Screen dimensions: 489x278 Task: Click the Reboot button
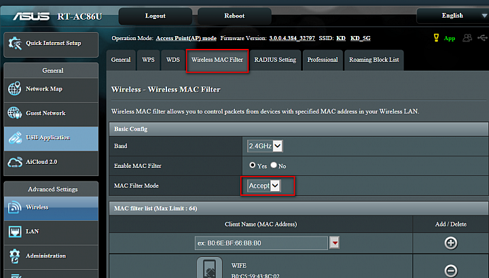pos(234,16)
